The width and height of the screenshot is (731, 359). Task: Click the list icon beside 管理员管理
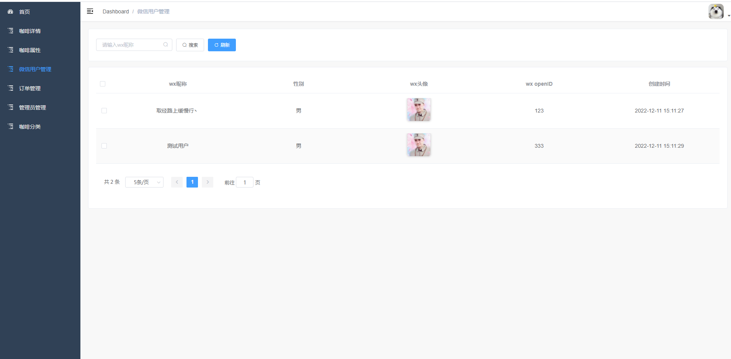11,107
